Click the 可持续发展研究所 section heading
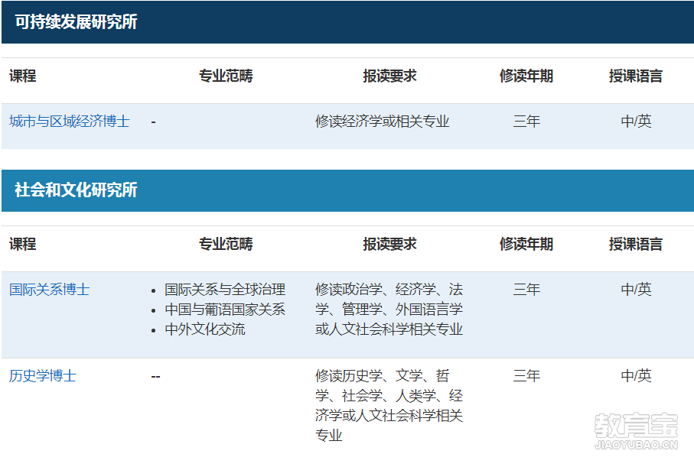 [x=76, y=21]
